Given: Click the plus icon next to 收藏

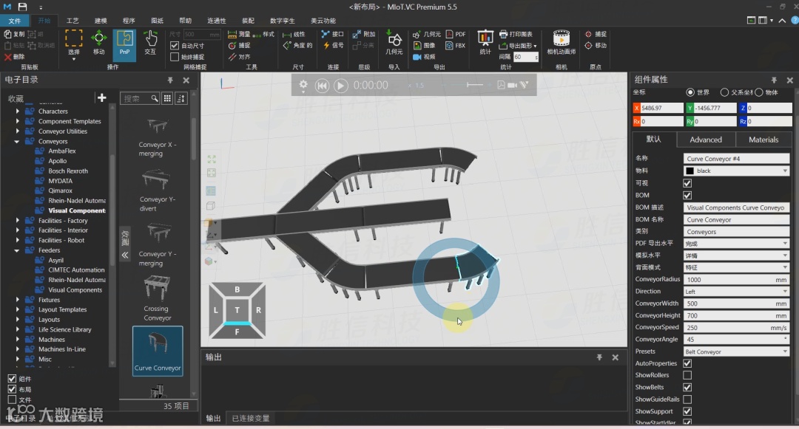Looking at the screenshot, I should click(102, 97).
